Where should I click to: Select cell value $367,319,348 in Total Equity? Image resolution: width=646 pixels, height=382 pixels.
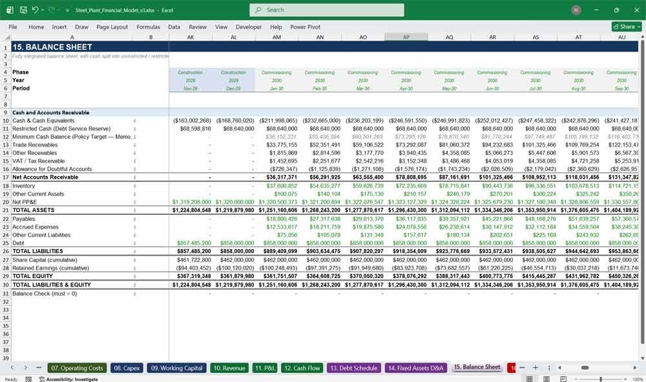(x=194, y=276)
